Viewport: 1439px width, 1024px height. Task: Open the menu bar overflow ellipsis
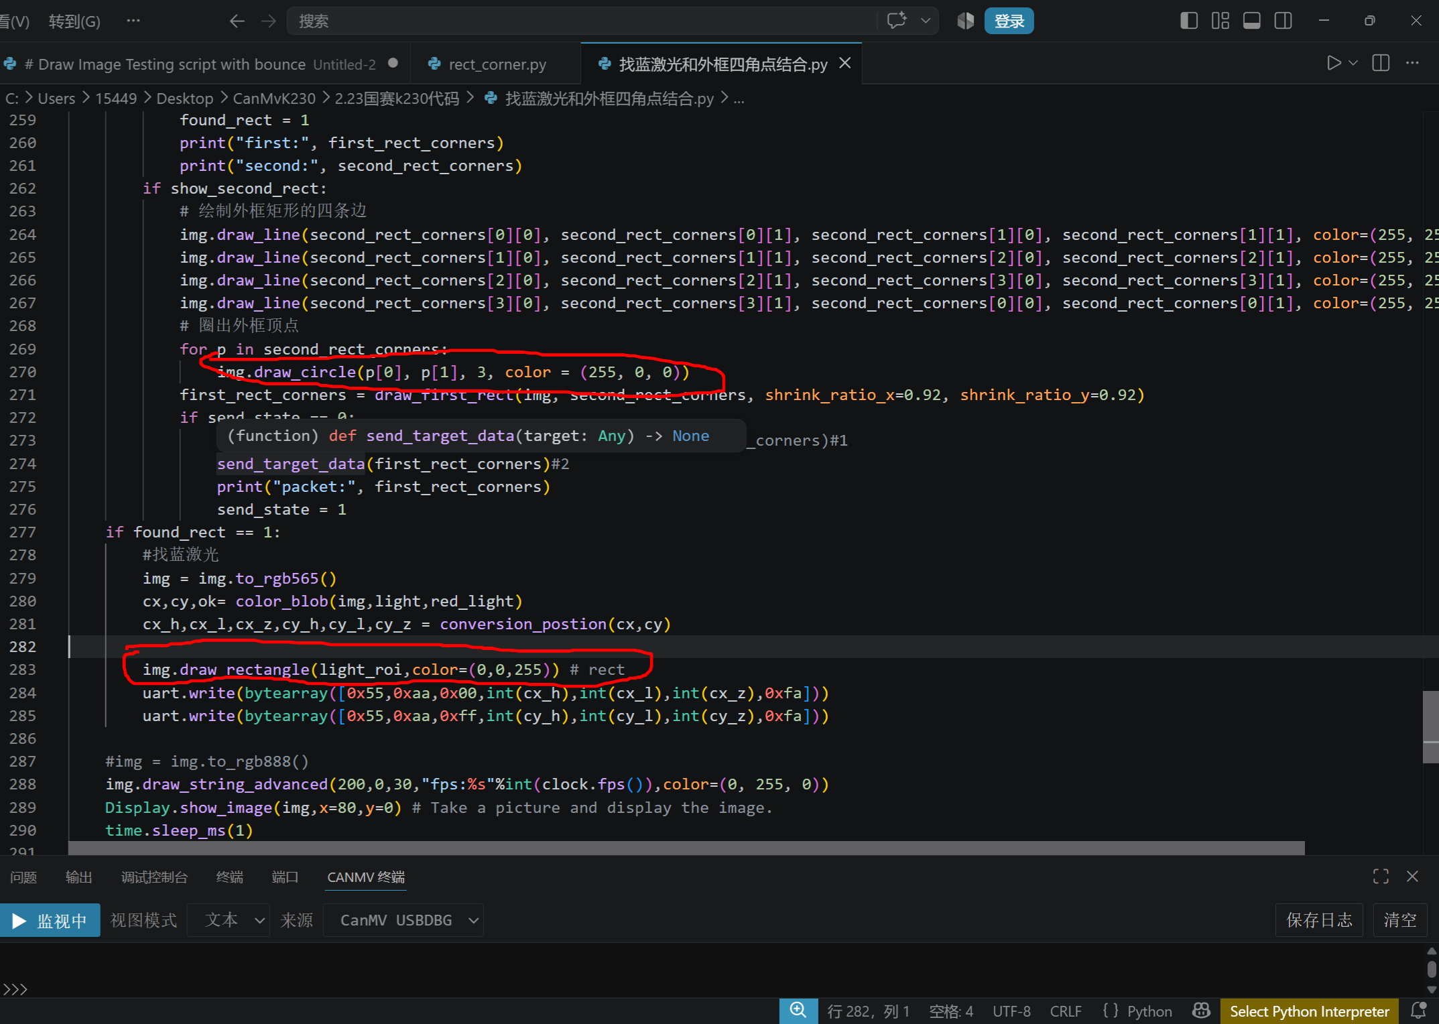[x=133, y=21]
